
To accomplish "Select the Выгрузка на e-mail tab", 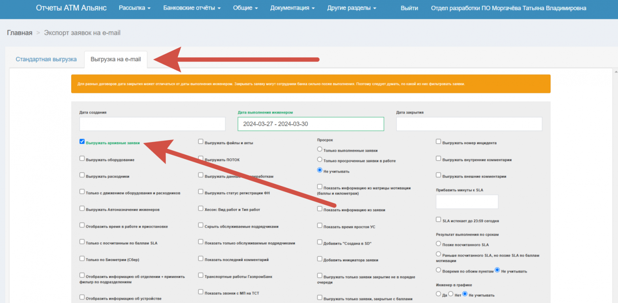I will tap(115, 60).
